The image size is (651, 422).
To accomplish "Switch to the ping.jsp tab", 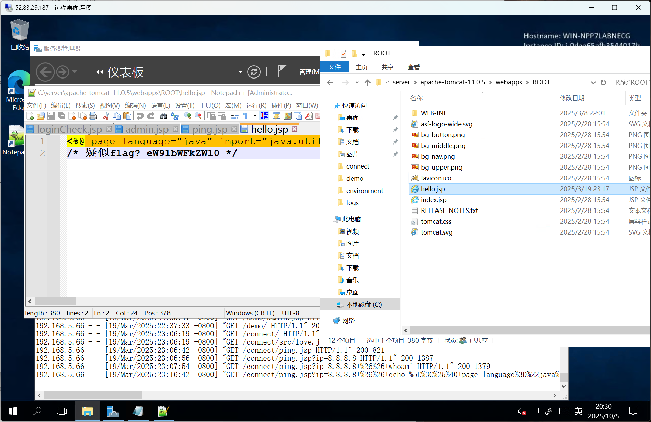I will click(x=209, y=129).
